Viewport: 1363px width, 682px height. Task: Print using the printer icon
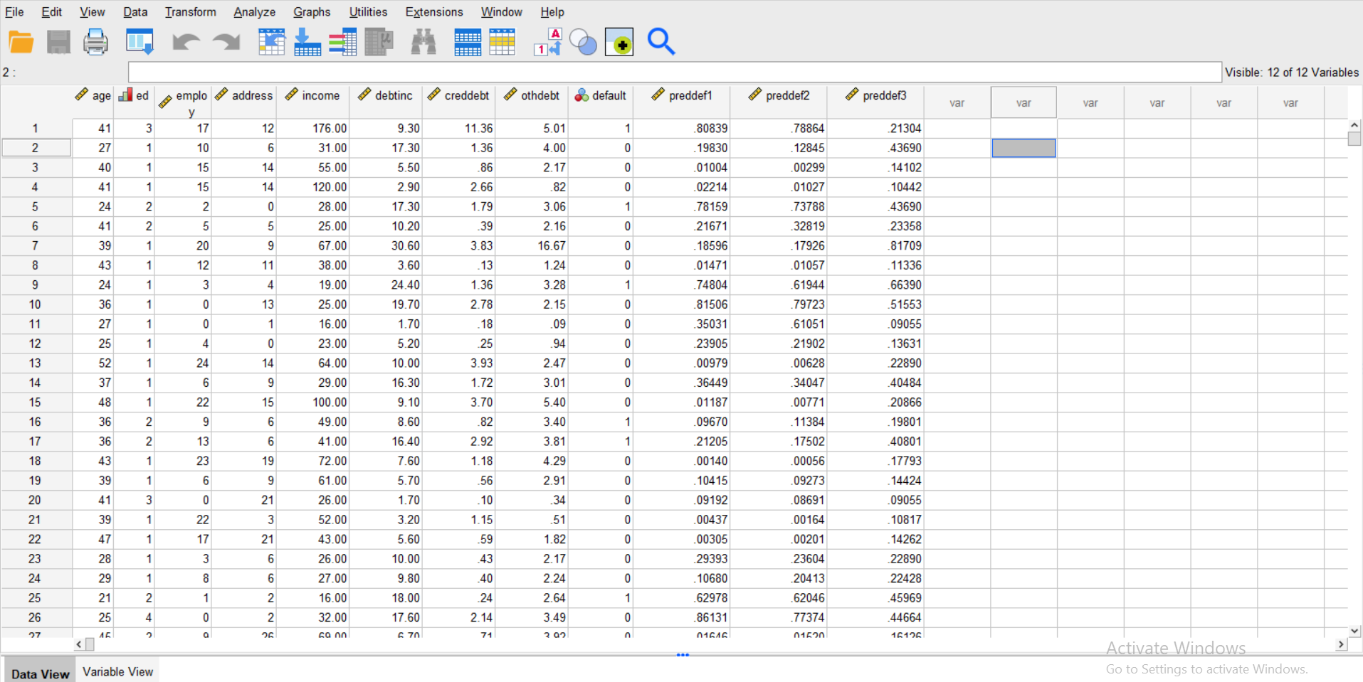pos(95,42)
